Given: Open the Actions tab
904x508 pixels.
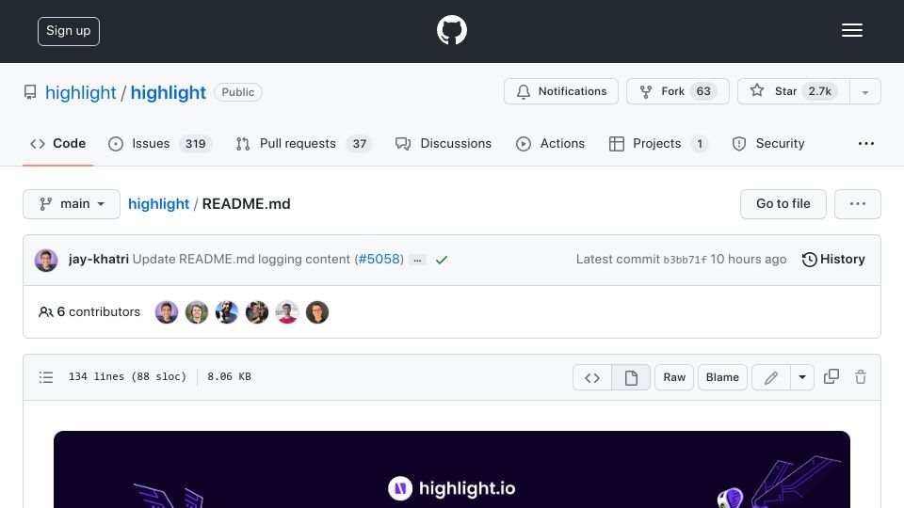Looking at the screenshot, I should [x=551, y=143].
